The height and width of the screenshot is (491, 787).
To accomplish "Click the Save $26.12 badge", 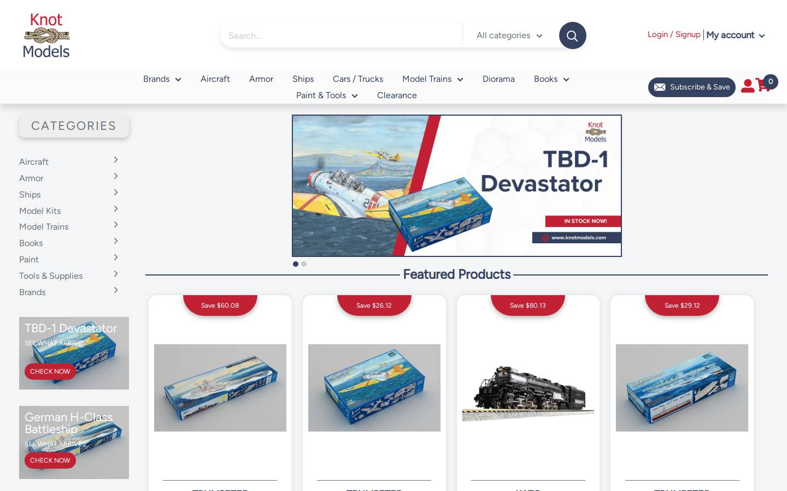I will point(374,305).
